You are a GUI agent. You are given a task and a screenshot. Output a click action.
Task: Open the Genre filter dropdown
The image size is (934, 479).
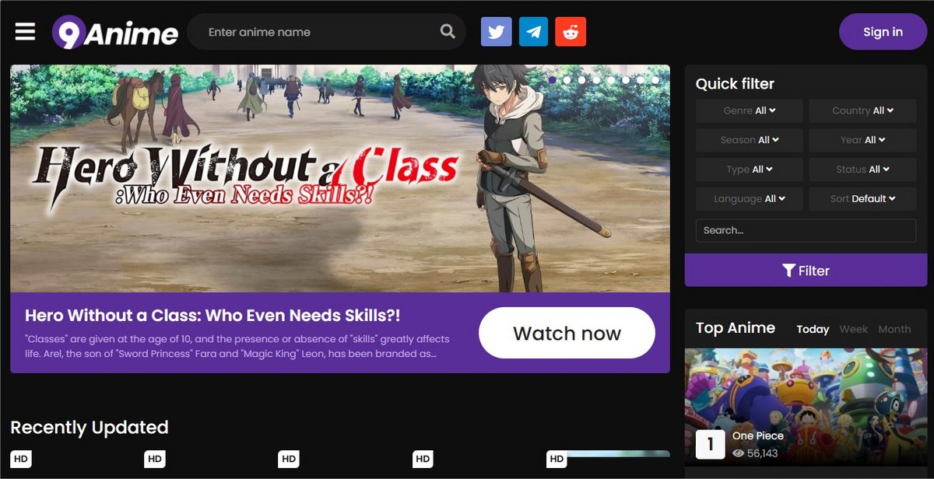pos(749,110)
